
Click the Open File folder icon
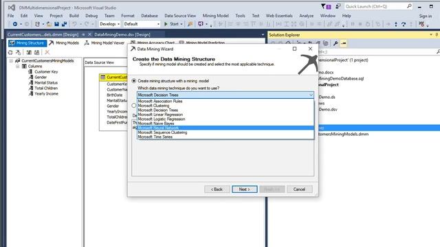49,24
